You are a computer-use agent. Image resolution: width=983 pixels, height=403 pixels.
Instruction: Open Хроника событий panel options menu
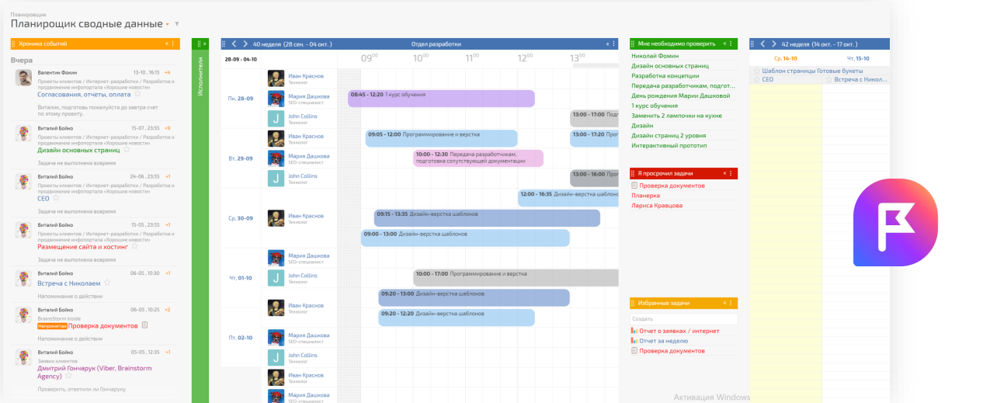pyautogui.click(x=173, y=43)
